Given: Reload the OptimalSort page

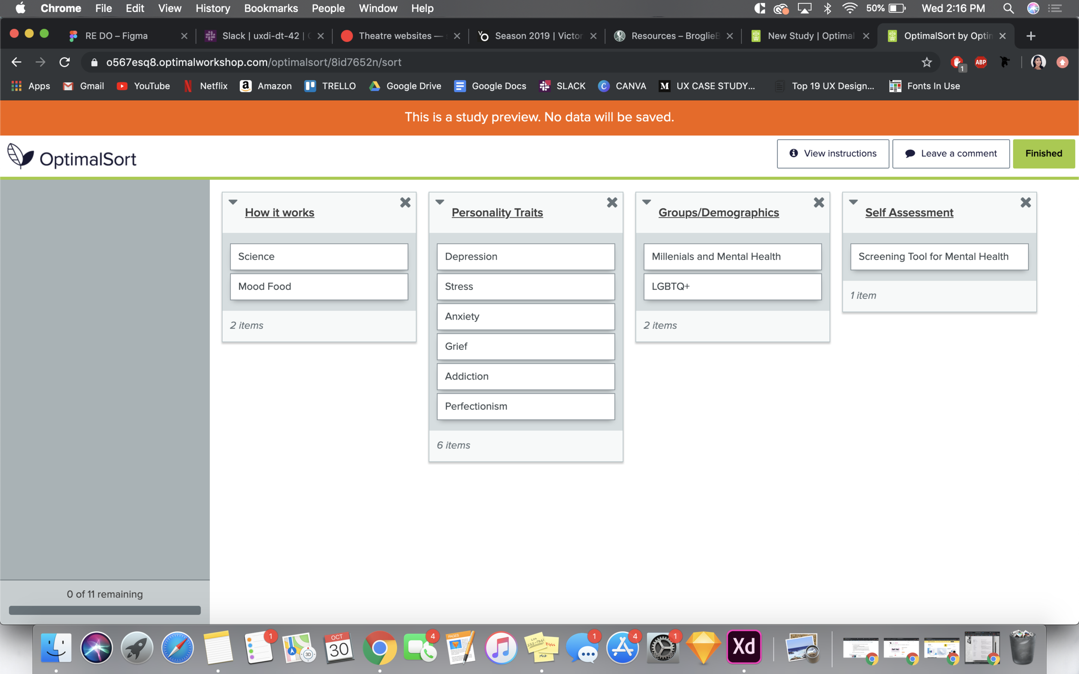Looking at the screenshot, I should point(65,63).
